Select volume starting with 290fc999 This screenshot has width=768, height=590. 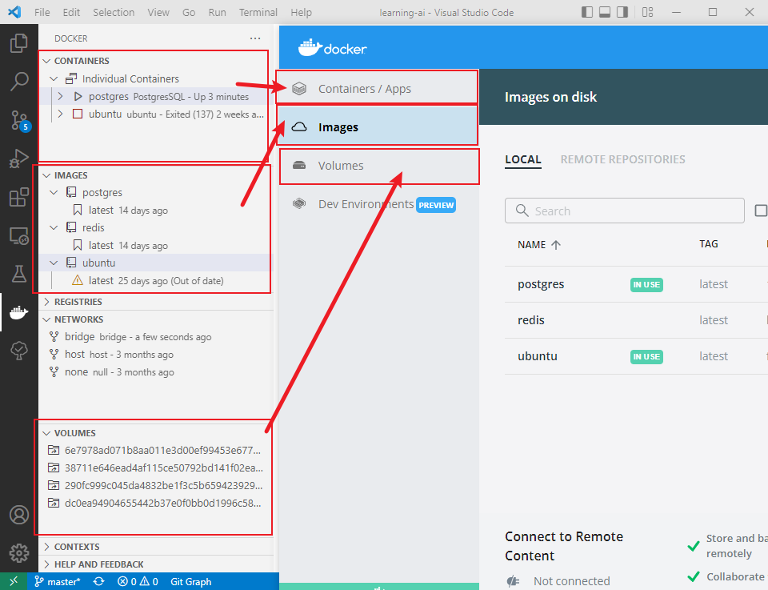[154, 485]
